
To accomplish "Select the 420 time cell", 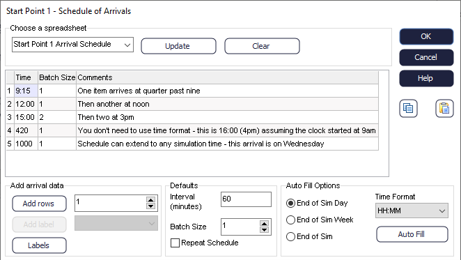I will (x=26, y=130).
